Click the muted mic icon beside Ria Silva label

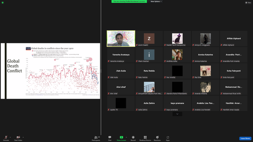(x=193, y=77)
